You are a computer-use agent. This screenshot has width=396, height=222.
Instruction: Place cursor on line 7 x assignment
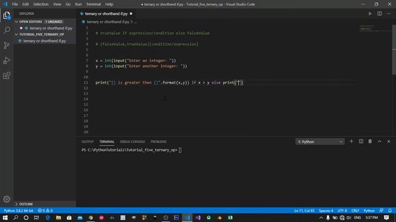(x=136, y=60)
